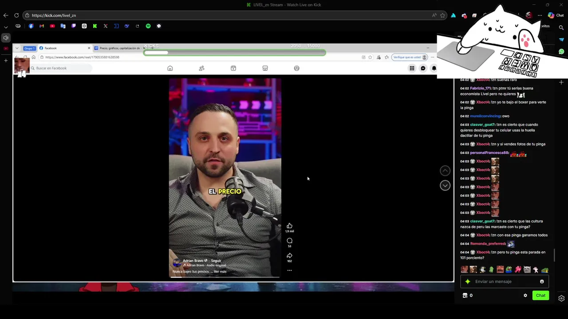Open the emoji picker in chat input
Viewport: 568px width, 319px height.
[x=542, y=281]
